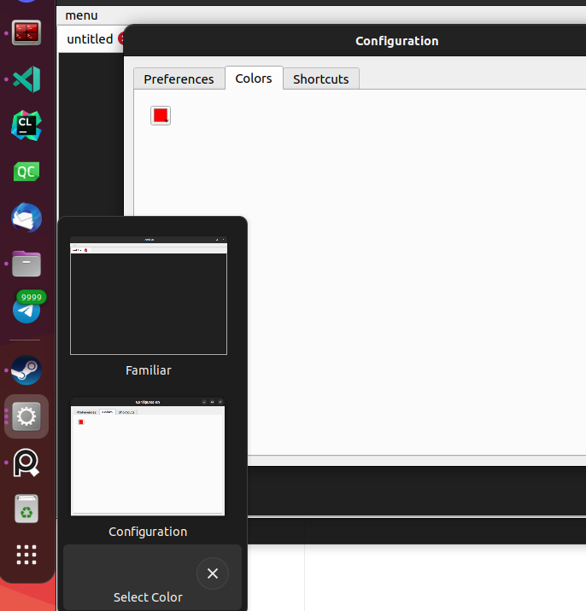Open Telegram with 9999 badge
Image resolution: width=586 pixels, height=611 pixels.
(26, 308)
